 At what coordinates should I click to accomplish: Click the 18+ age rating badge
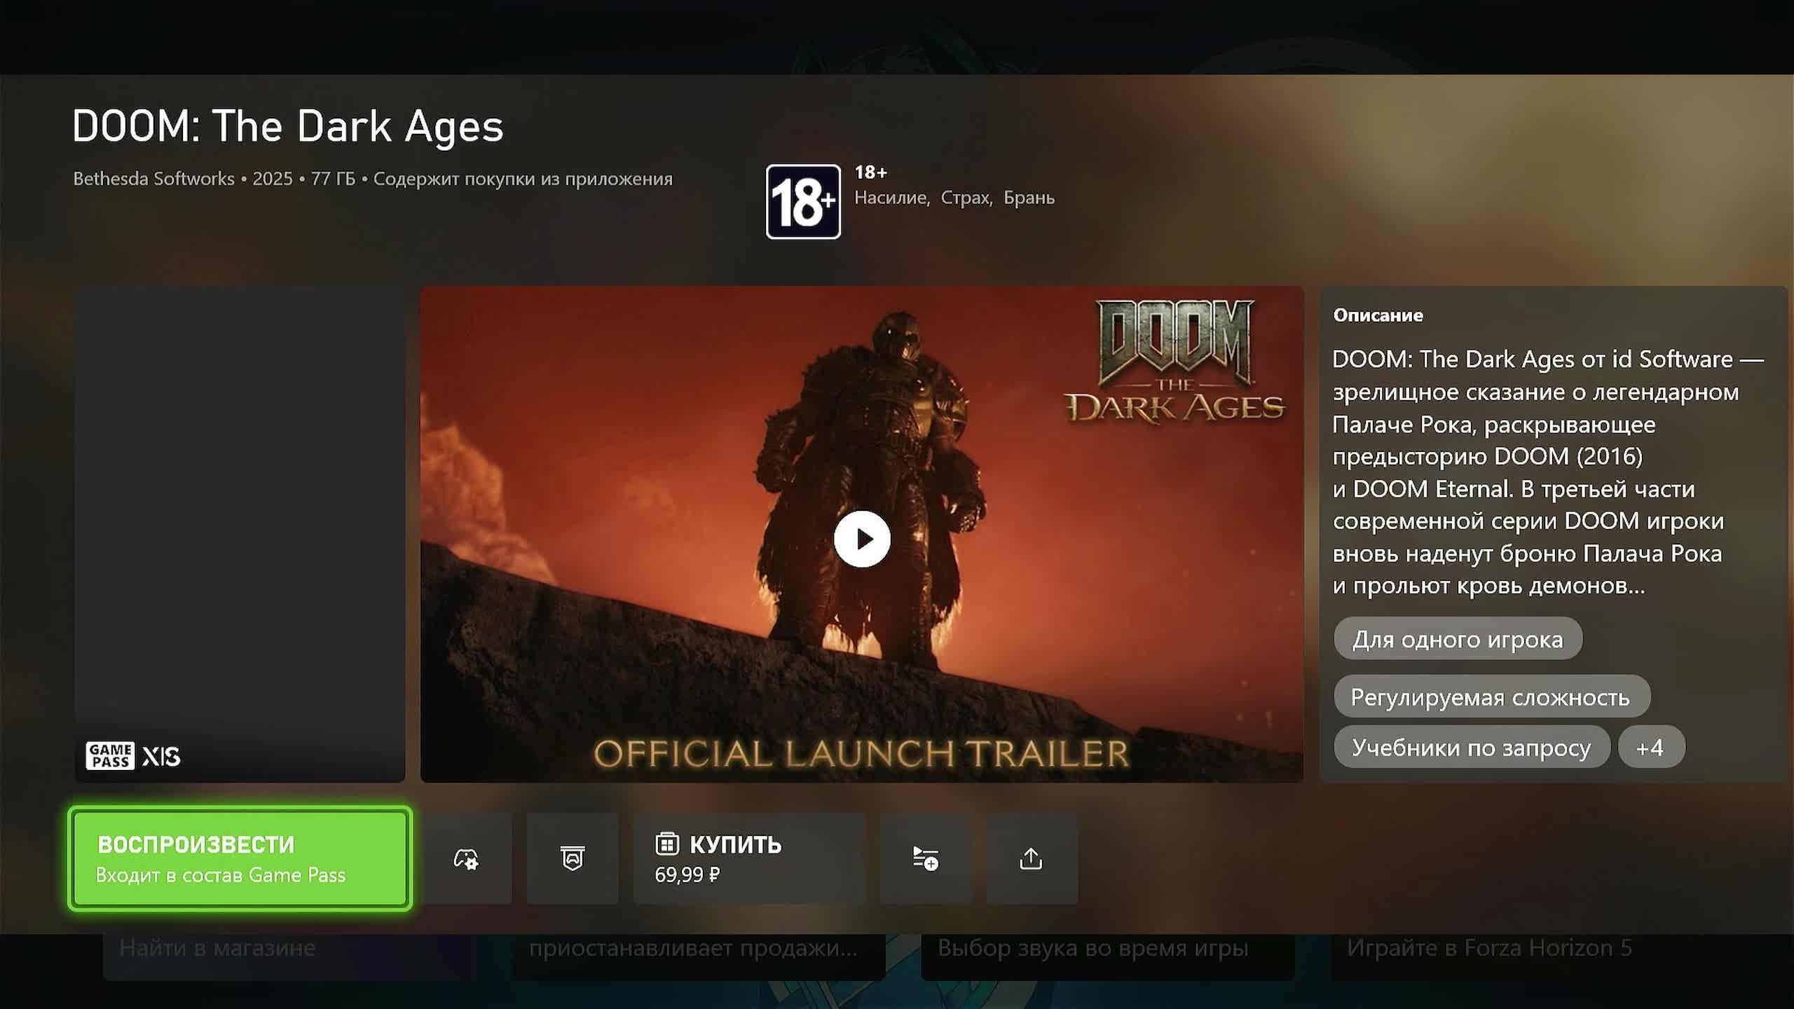[x=803, y=202]
